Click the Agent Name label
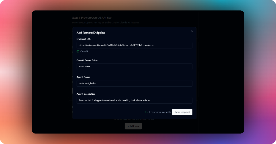This screenshot has width=276, height=144. (83, 77)
